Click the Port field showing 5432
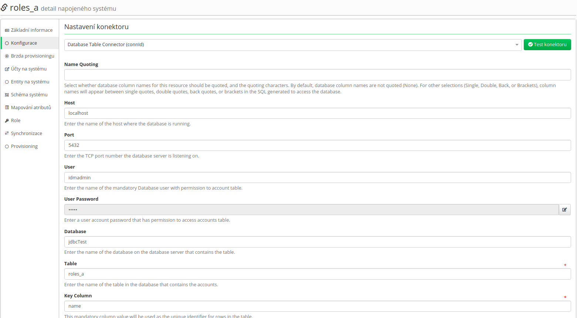This screenshot has height=318, width=577. click(x=318, y=145)
